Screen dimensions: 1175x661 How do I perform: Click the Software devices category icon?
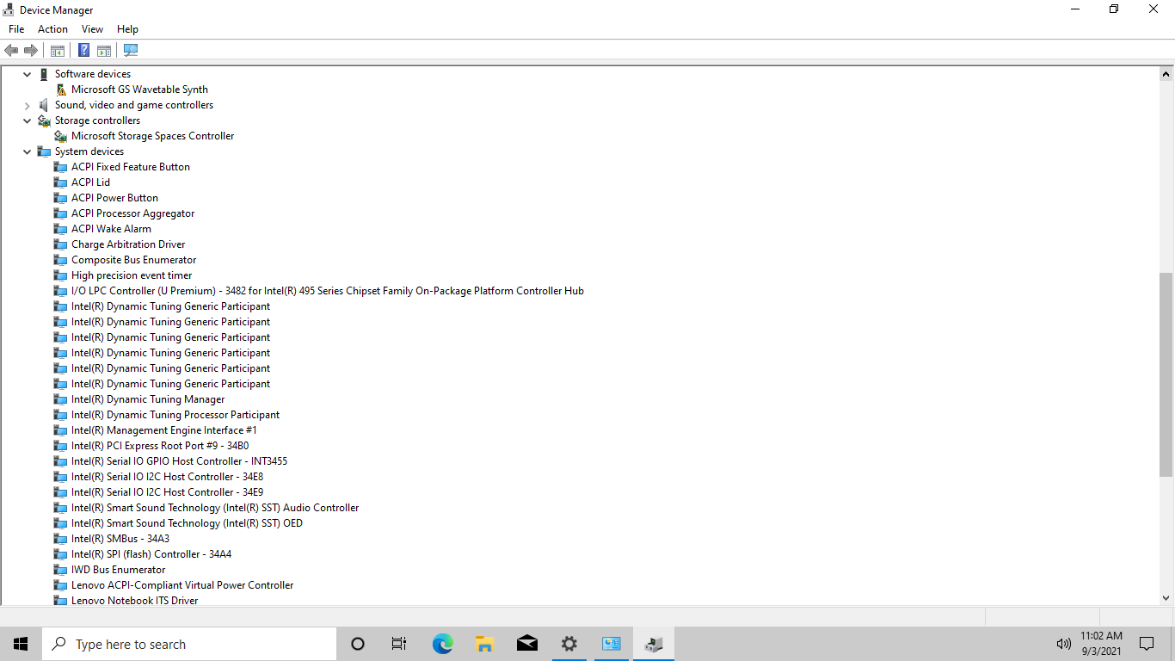(45, 74)
